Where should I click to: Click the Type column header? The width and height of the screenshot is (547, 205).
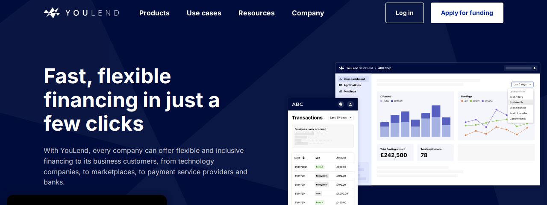(317, 158)
